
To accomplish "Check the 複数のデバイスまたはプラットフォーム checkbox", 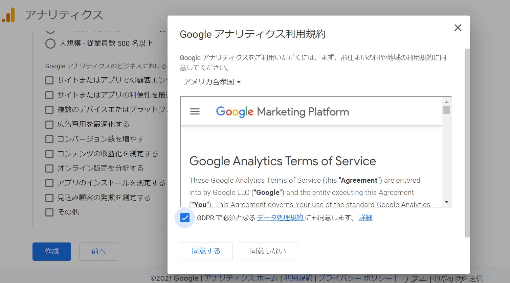I will (x=49, y=110).
